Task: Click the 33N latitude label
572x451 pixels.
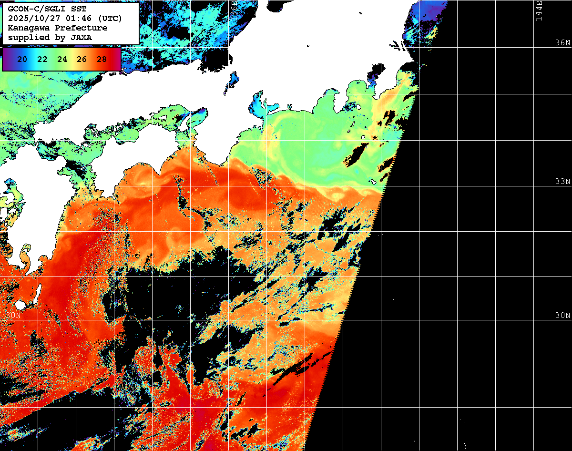Action: click(562, 182)
